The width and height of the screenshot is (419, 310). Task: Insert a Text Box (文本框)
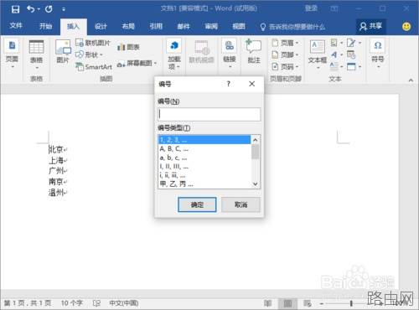click(x=318, y=47)
